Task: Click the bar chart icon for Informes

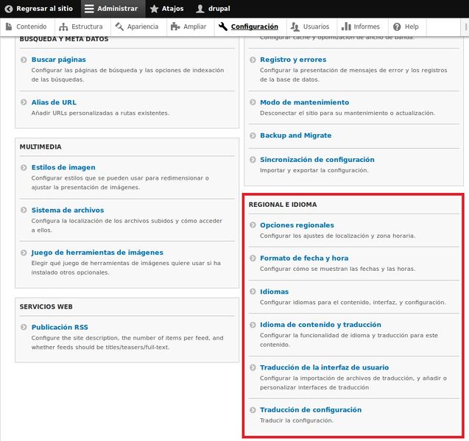Action: [346, 27]
